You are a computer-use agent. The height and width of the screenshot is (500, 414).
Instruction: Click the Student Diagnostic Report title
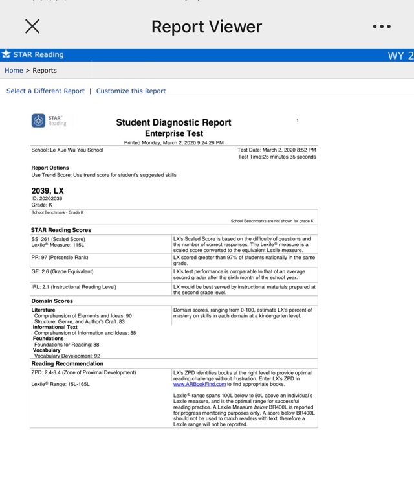tap(173, 122)
